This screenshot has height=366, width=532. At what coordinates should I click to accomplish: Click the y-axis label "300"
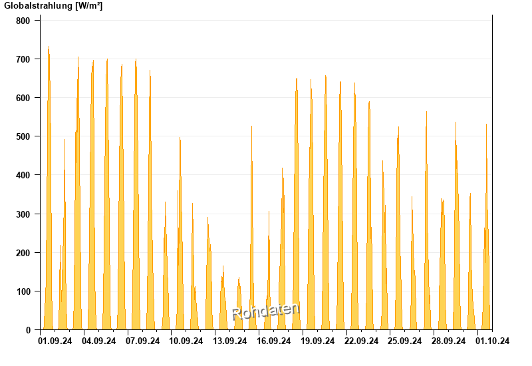click(23, 214)
